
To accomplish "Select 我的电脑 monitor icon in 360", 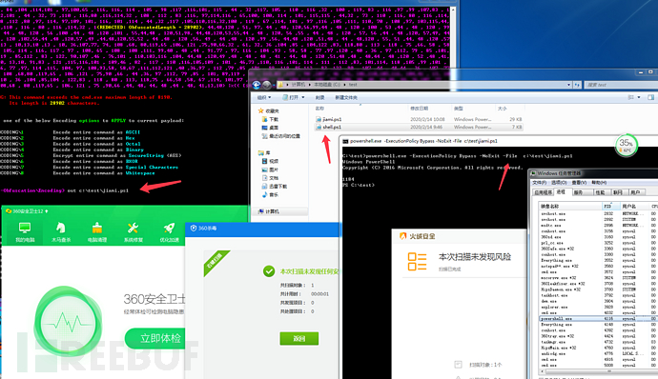I will 25,231.
